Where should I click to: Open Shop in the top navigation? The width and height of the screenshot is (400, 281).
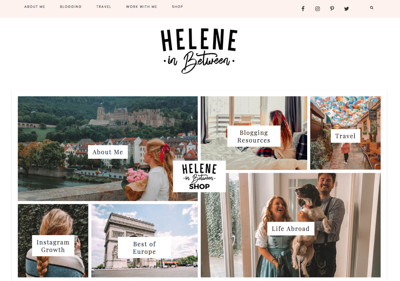point(177,7)
